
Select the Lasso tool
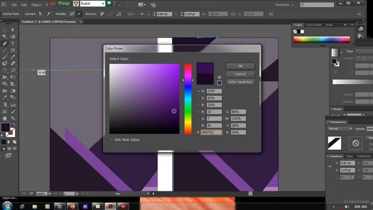coord(13,37)
